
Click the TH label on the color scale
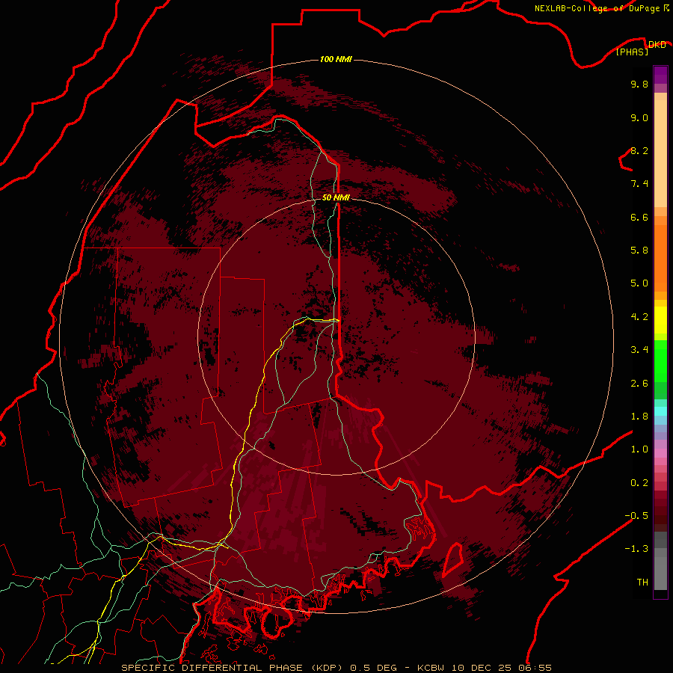pos(642,583)
